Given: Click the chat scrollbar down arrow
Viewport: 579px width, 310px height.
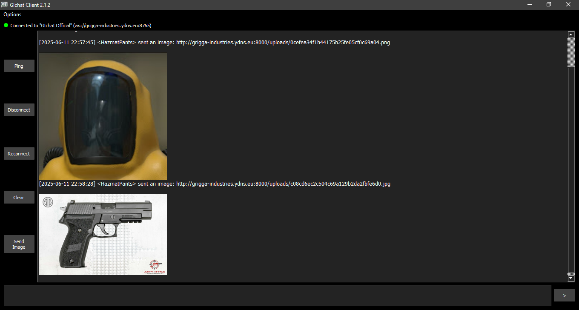Looking at the screenshot, I should tap(571, 278).
